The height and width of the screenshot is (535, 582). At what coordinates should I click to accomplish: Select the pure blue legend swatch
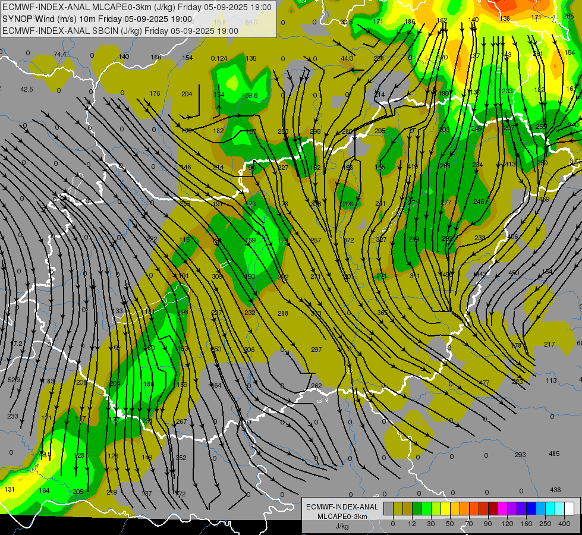pos(531,509)
